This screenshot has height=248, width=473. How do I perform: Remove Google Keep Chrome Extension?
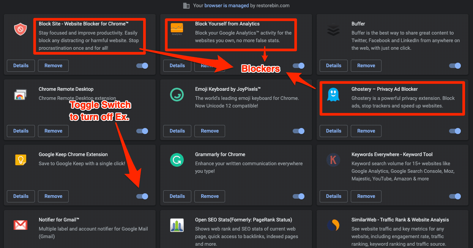click(x=53, y=196)
